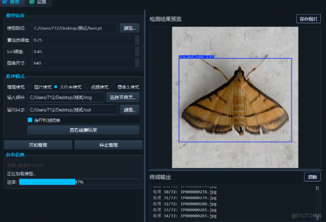The image size is (326, 222).
Task: Click the rice_leaf_roller 0.91 detection label
Action: 196,57
